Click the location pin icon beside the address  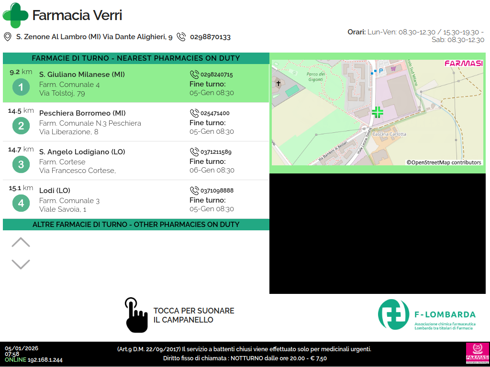(x=7, y=37)
